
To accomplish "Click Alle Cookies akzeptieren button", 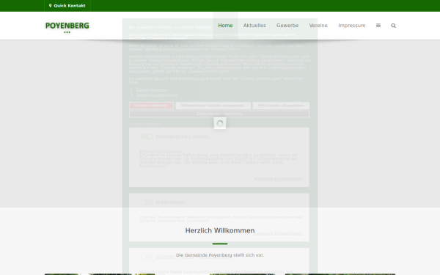I will [281, 106].
